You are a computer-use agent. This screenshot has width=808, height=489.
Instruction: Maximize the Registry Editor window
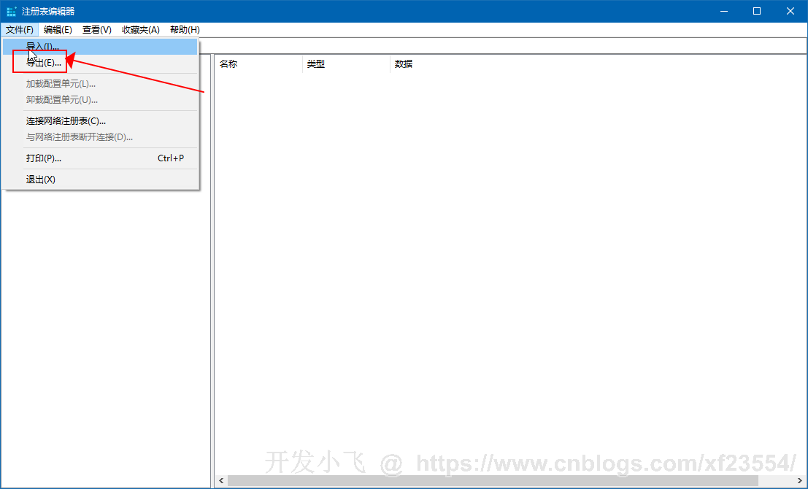click(x=757, y=11)
